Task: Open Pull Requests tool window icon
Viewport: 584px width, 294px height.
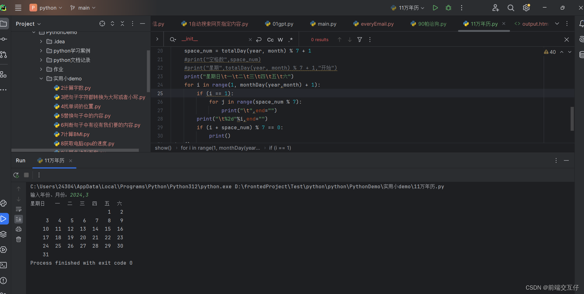Action: tap(3, 54)
